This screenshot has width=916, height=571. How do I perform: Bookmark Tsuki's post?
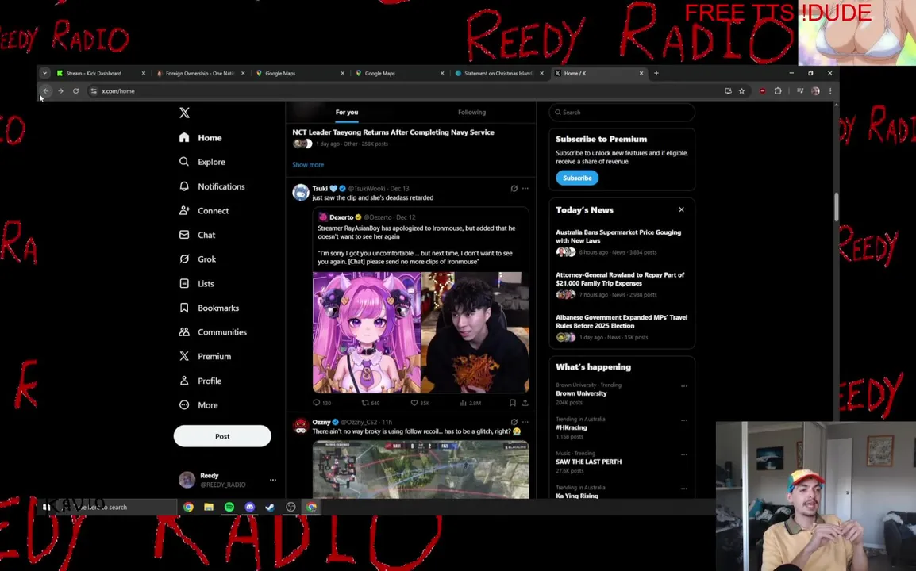(x=512, y=403)
